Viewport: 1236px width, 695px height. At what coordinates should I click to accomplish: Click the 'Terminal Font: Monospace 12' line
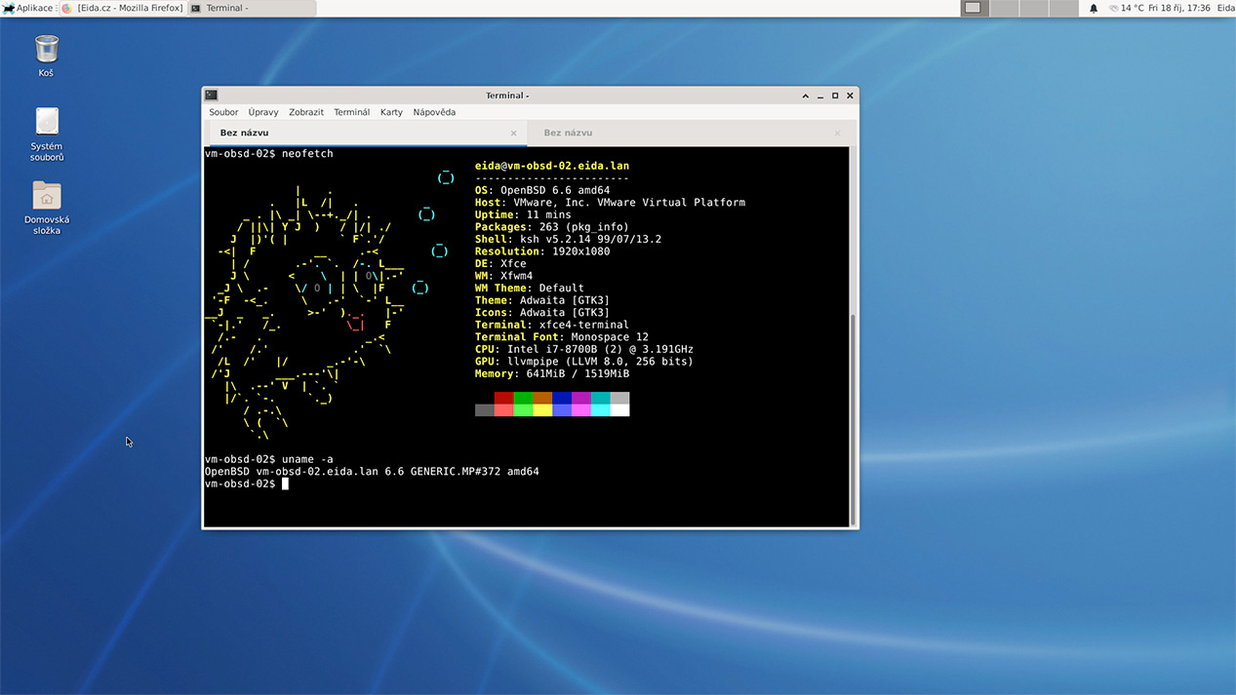pyautogui.click(x=562, y=336)
